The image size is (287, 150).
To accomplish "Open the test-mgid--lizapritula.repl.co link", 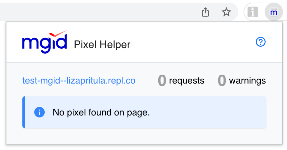I will click(79, 81).
